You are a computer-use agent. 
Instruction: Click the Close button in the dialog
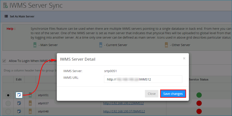point(152,94)
